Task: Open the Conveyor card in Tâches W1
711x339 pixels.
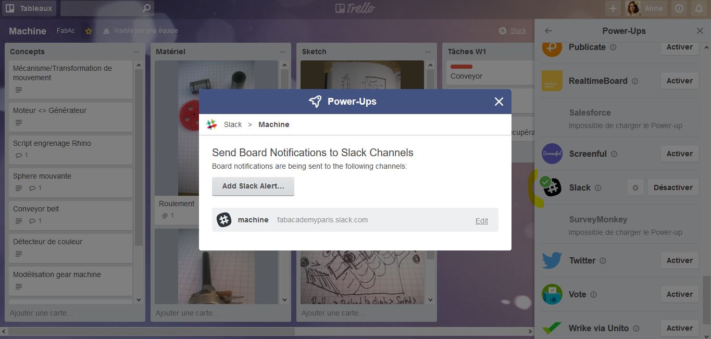Action: 490,73
